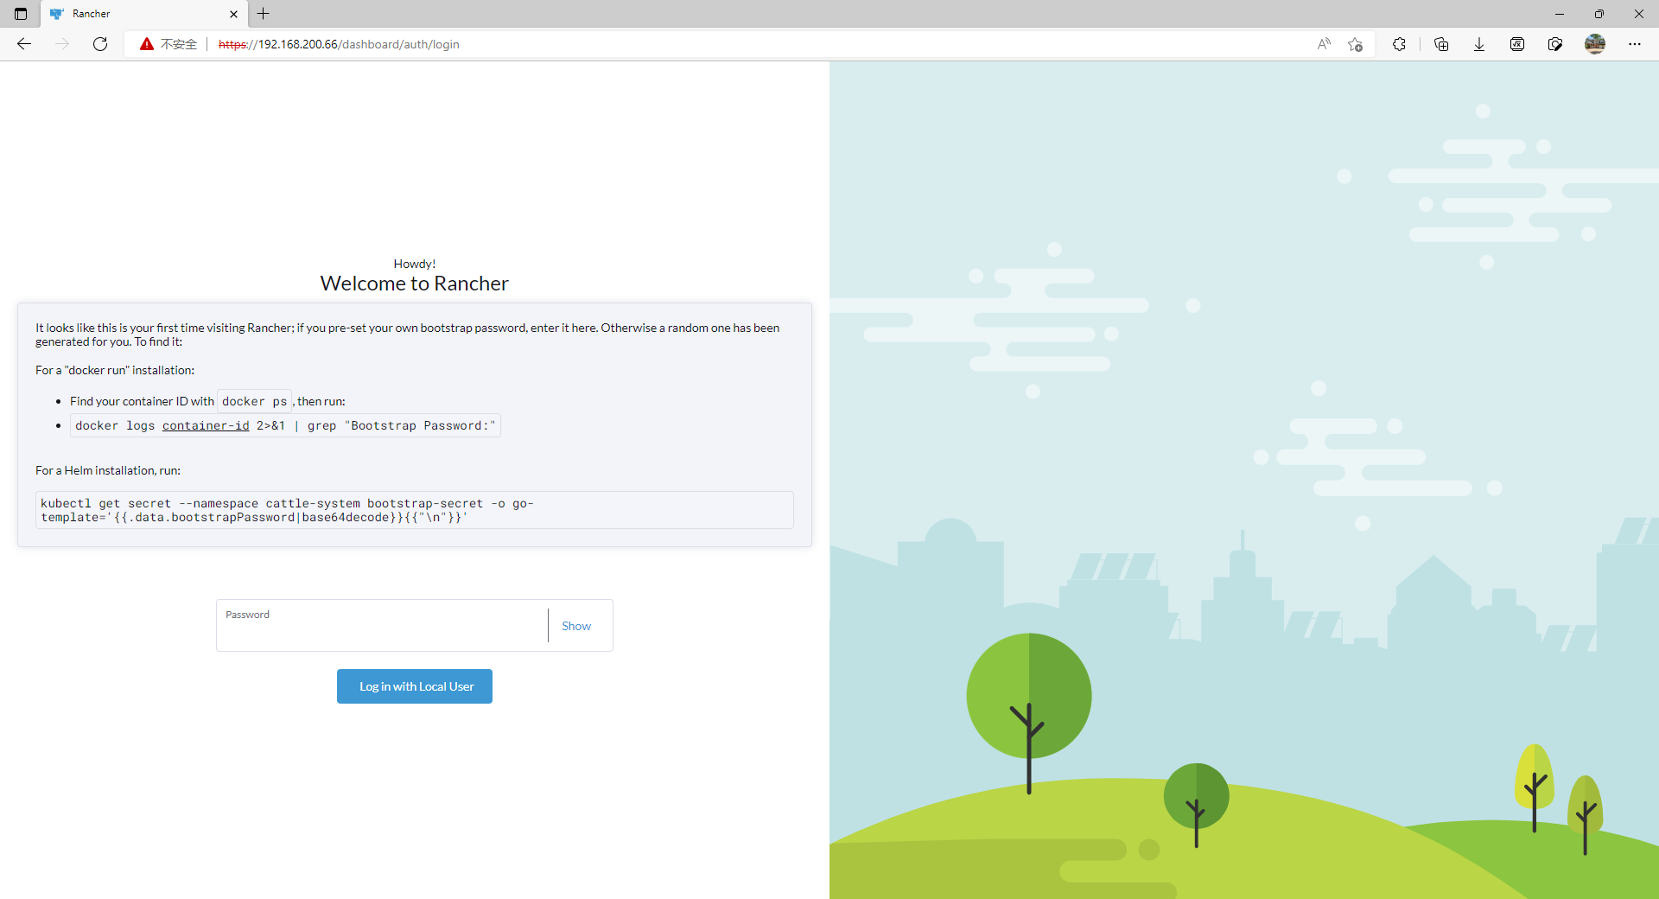Click the container-id underlined text
This screenshot has height=899, width=1659.
point(206,425)
